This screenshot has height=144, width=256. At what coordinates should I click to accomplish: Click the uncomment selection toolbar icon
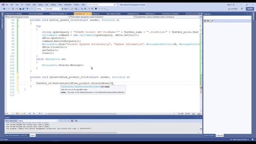coord(92,9)
